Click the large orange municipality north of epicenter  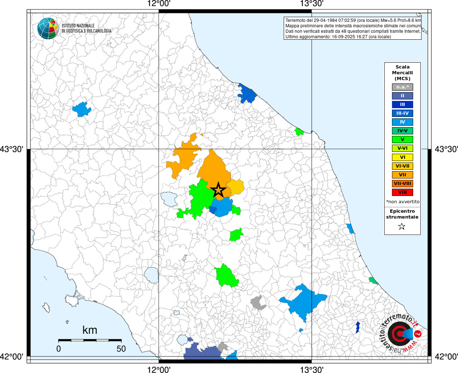214,169
